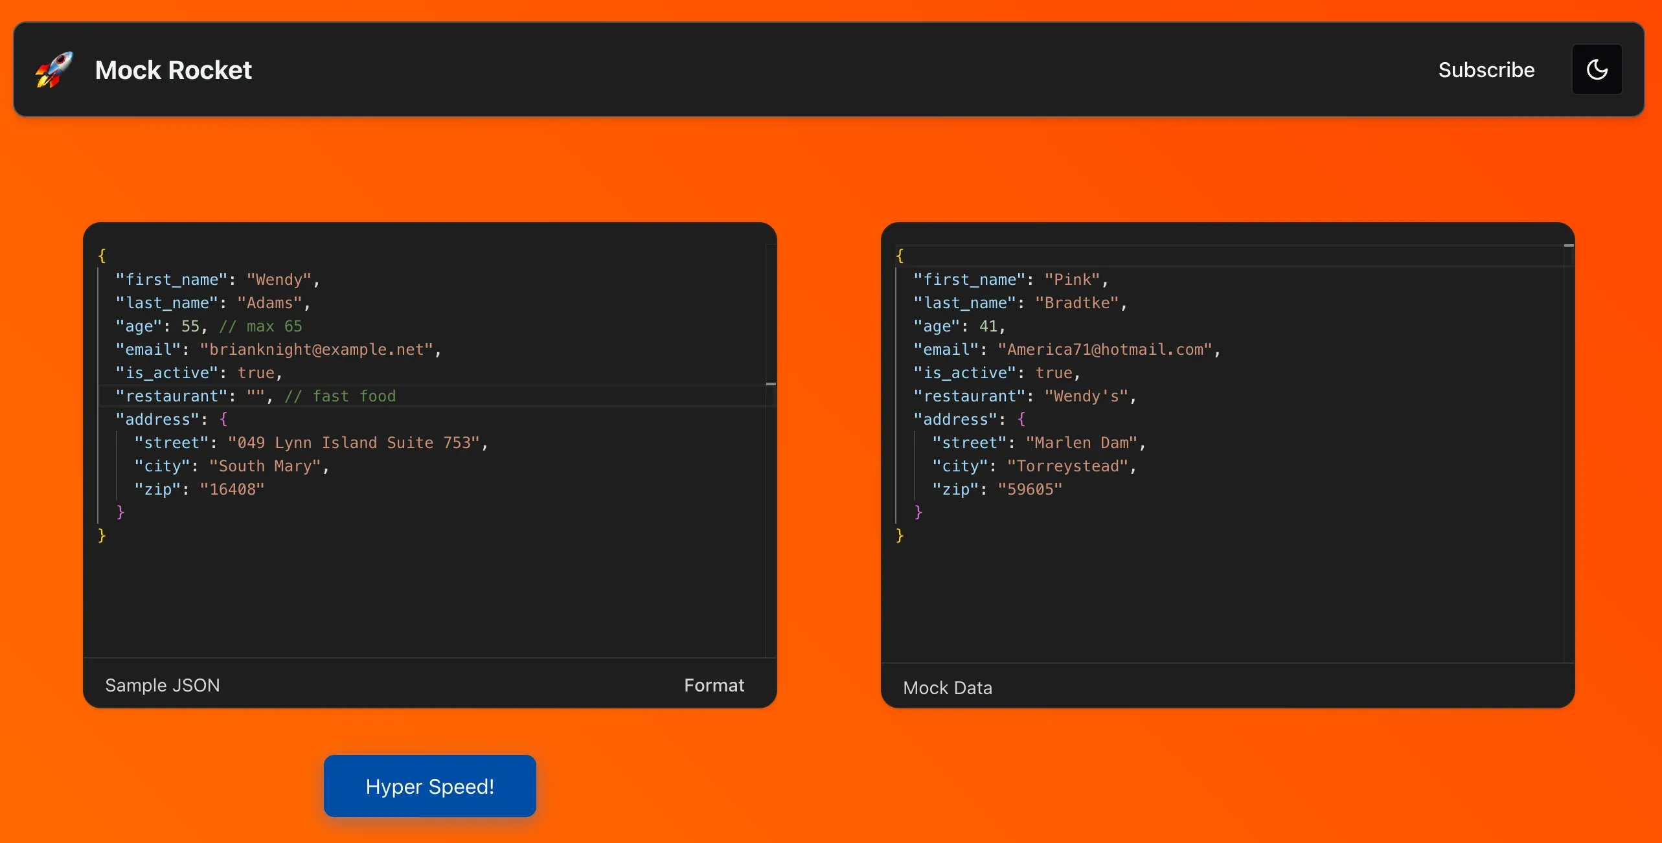Click the age 41 value in Mock Data
The image size is (1662, 843).
988,326
